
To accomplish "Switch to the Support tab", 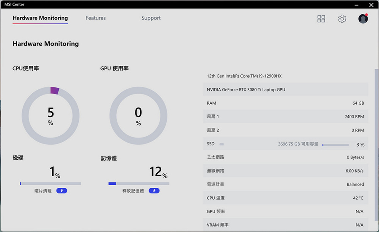I will [x=151, y=18].
